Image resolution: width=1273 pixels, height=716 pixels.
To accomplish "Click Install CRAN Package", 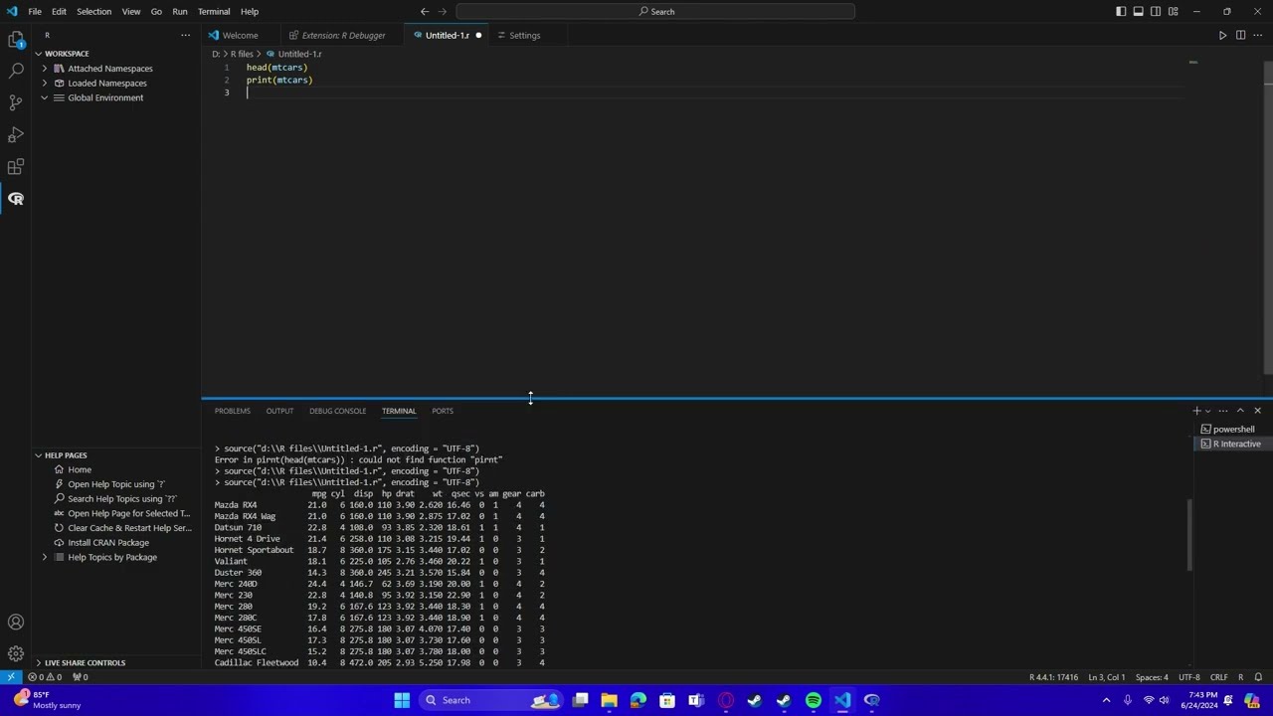I will tap(108, 543).
